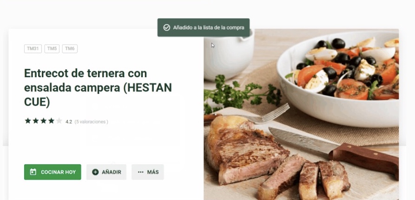Select the fourth rating star
Viewport: 415px width, 200px height.
tap(51, 121)
